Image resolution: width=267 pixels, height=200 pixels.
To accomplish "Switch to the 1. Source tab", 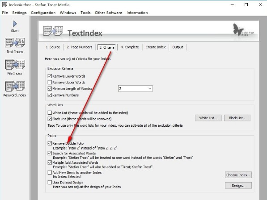I will pyautogui.click(x=53, y=47).
